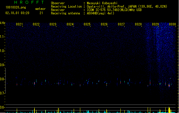Select the file name 10010320.png
179x113 pixels.
[16, 7]
